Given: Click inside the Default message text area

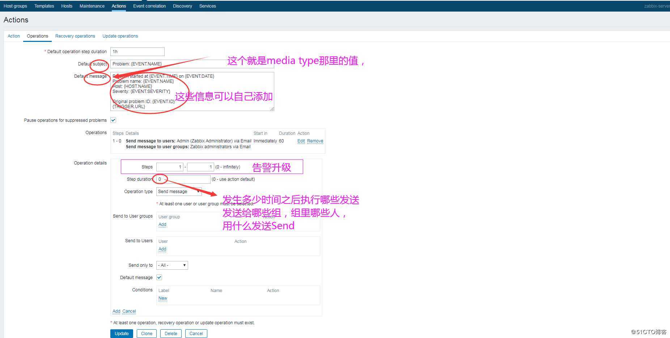Looking at the screenshot, I should 192,91.
